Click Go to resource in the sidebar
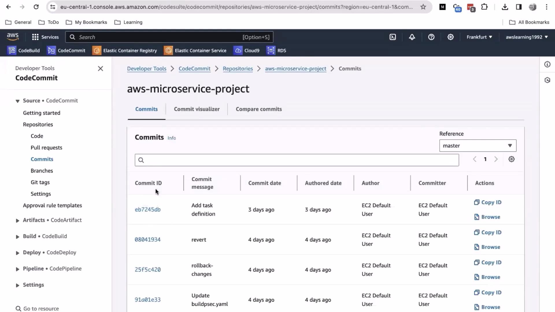Screen dimensions: 555x312 pyautogui.click(x=37, y=309)
